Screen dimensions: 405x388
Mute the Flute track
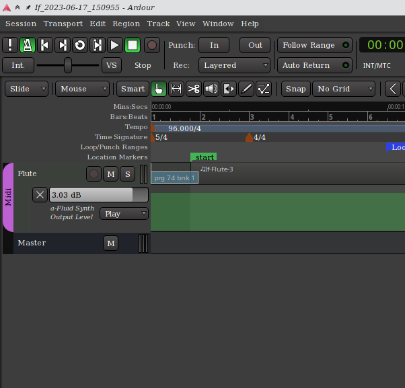(x=110, y=174)
